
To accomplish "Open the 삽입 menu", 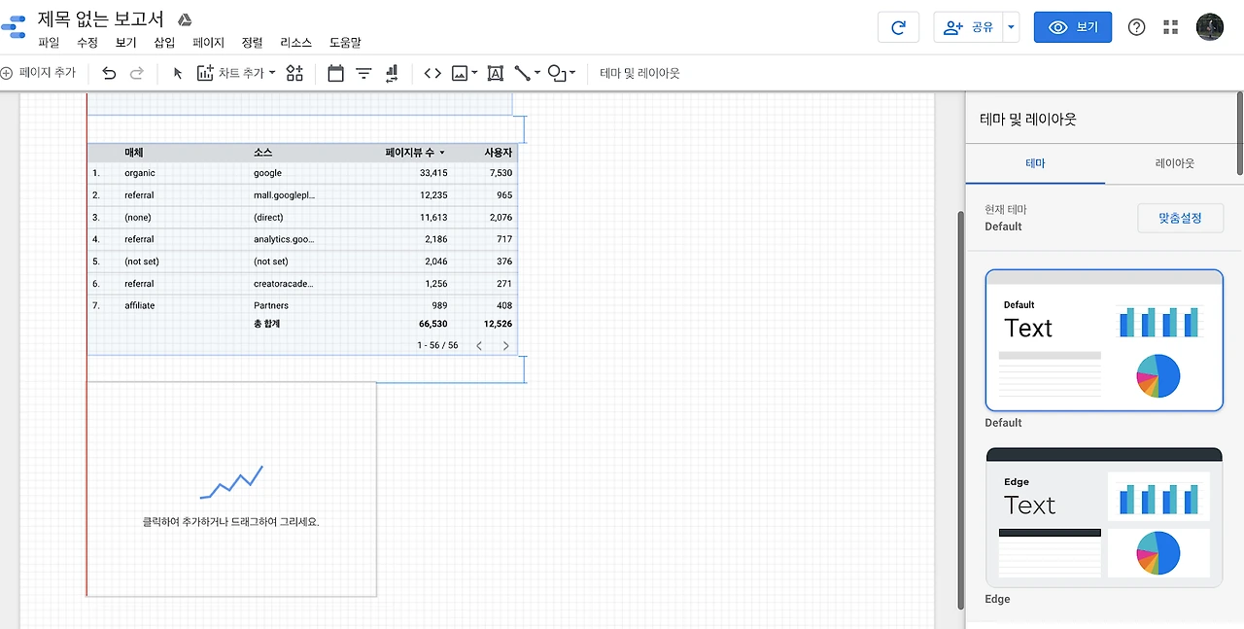I will tap(164, 43).
